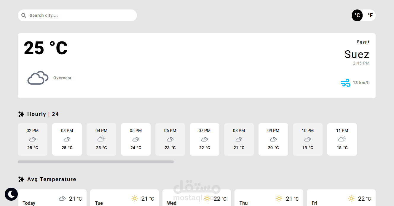The width and height of the screenshot is (394, 206).
Task: Click the cloud icon on Today card
Action: click(x=62, y=199)
